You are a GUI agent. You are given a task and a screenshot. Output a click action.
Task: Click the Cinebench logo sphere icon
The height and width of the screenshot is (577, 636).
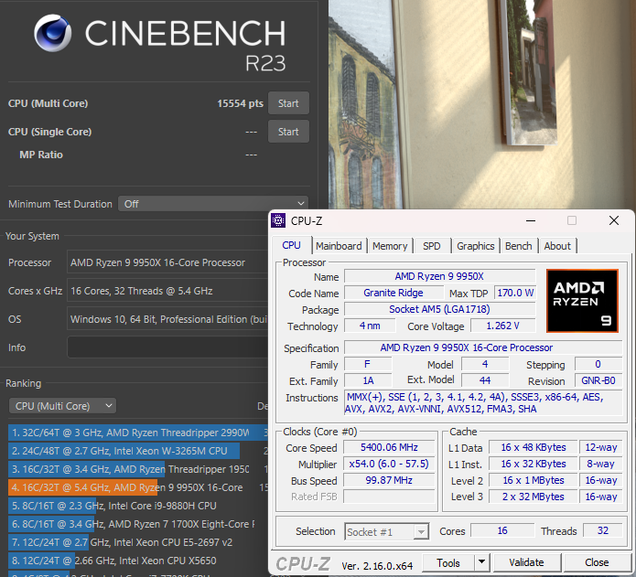coord(53,33)
